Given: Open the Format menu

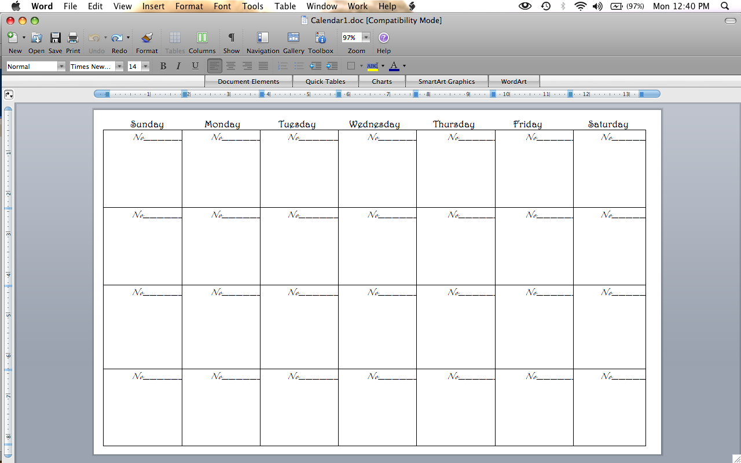Looking at the screenshot, I should pyautogui.click(x=189, y=6).
